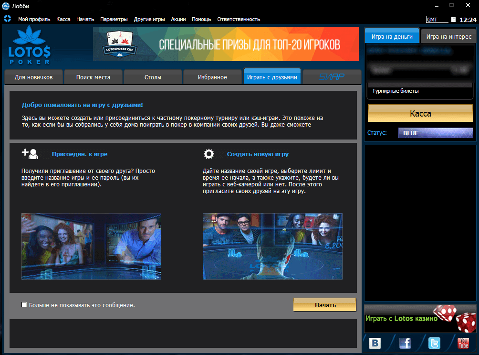Screen dimensions: 479x355
Task: Click the Lotos casino dice banner
Action: pyautogui.click(x=420, y=318)
